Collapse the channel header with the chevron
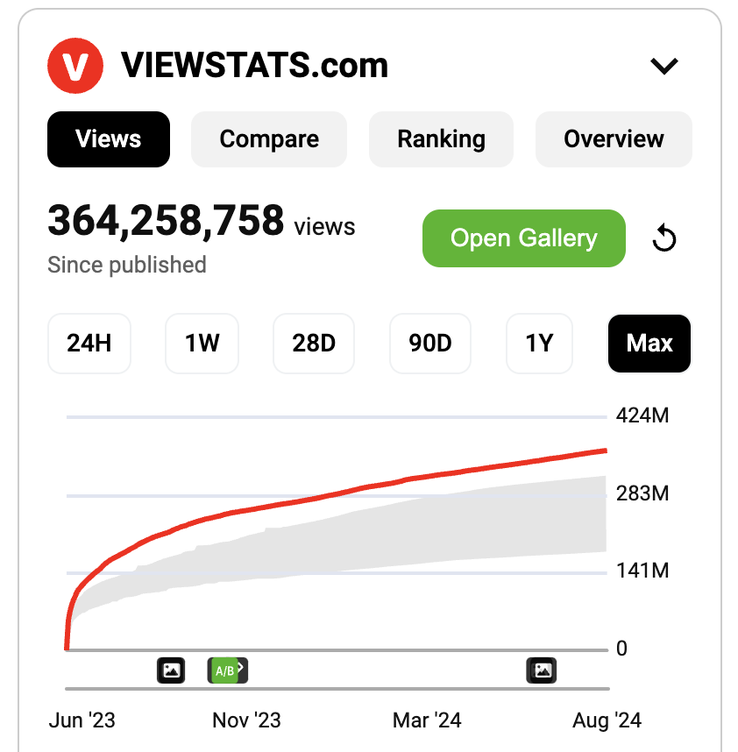 coord(664,65)
